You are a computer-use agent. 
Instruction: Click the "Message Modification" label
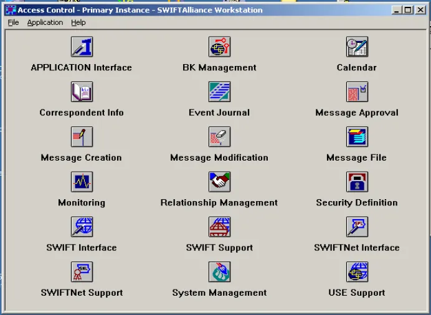[x=219, y=157]
